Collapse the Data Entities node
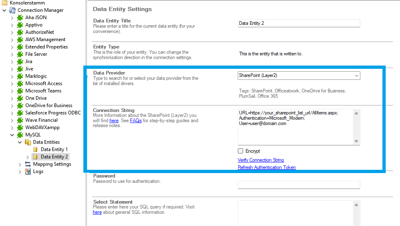Viewport: 400px width, 226px height. [20, 143]
